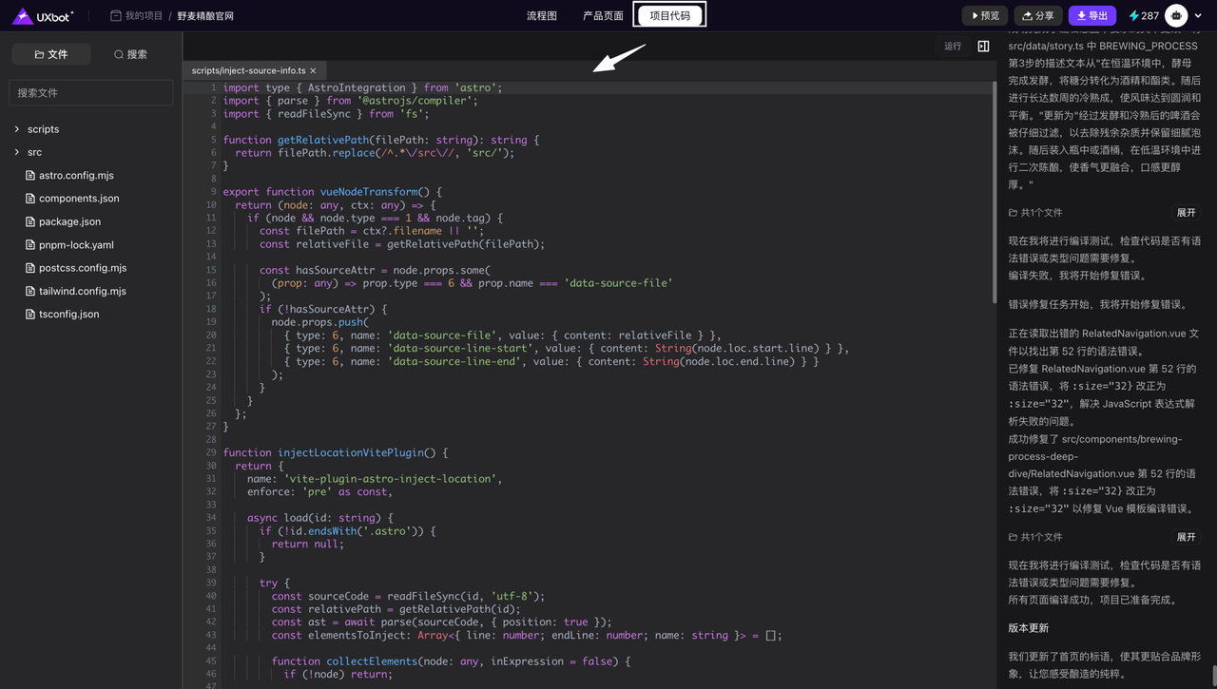Switch to the 搜索 sidebar tab
Viewport: 1217px width, 689px height.
[x=130, y=54]
